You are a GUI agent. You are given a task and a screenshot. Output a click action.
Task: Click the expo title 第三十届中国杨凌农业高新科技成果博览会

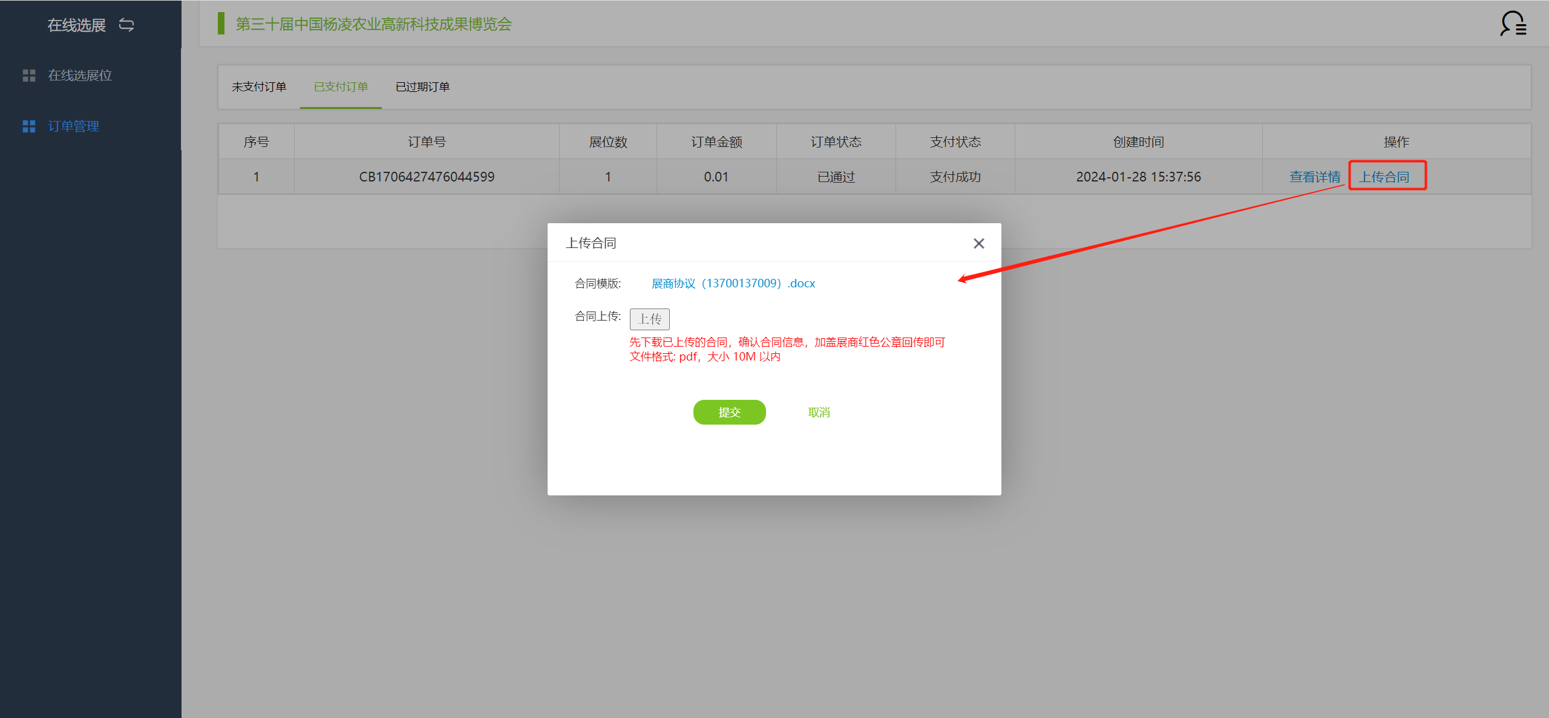373,24
